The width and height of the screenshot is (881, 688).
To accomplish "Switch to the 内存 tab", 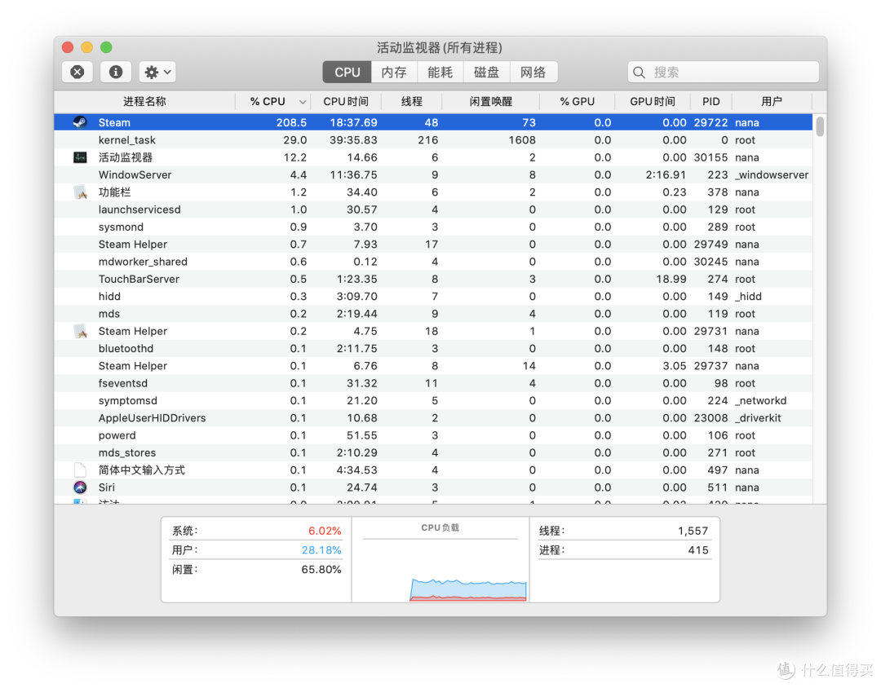I will (394, 72).
